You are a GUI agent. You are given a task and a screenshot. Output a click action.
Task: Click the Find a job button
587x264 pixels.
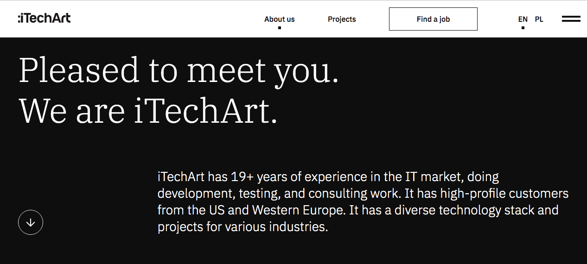(x=433, y=19)
